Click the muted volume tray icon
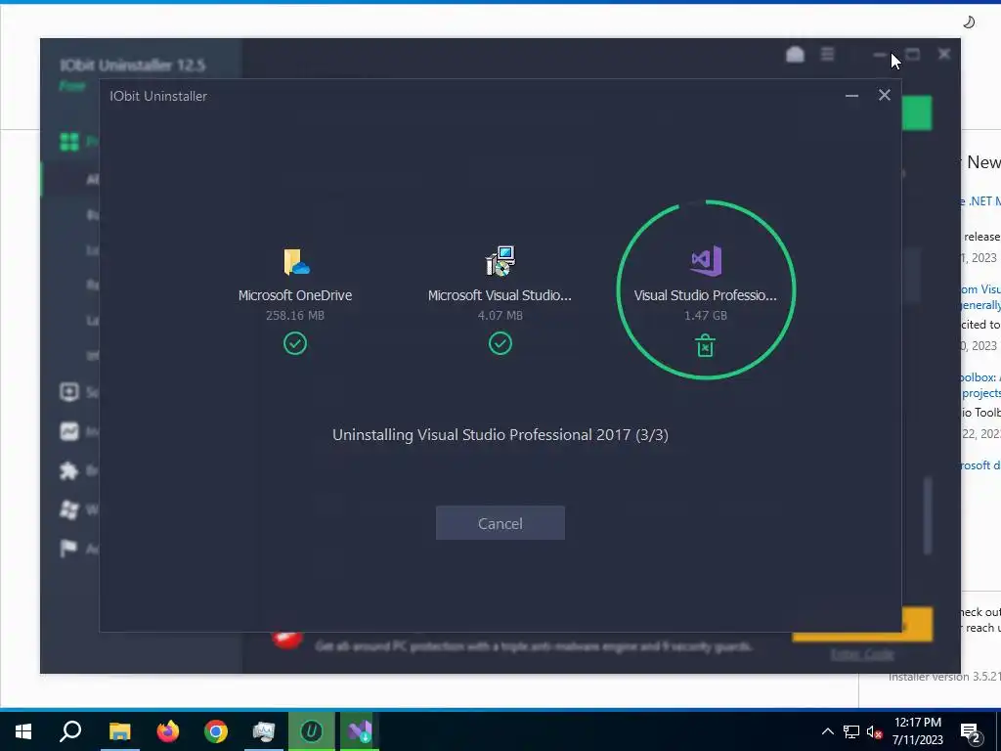The image size is (1001, 751). click(874, 731)
